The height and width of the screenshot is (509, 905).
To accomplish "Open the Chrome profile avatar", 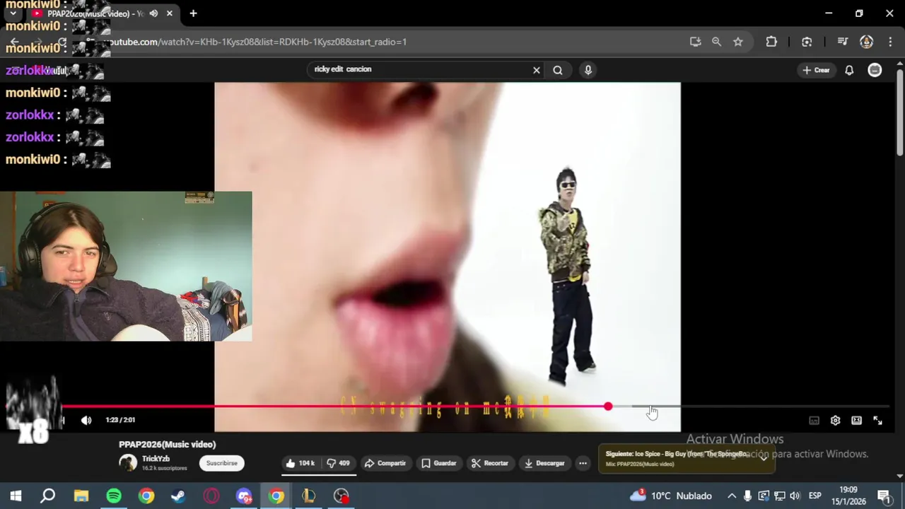I will 866,42.
